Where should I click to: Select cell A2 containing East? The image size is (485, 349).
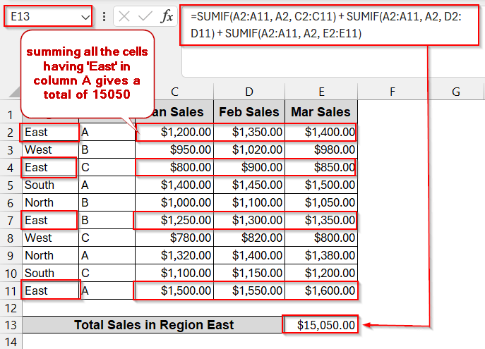(x=50, y=132)
